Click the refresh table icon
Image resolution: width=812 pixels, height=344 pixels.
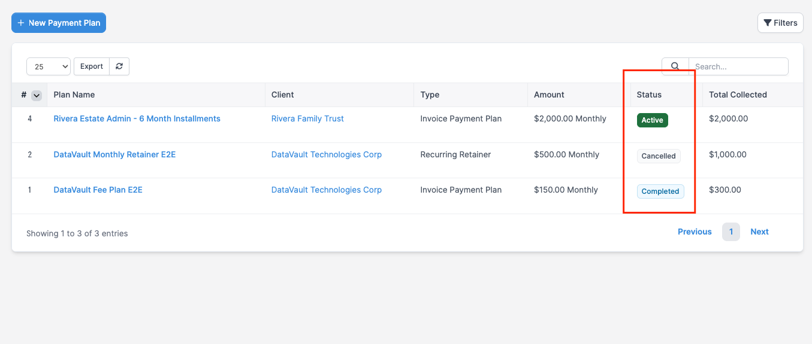click(x=119, y=66)
